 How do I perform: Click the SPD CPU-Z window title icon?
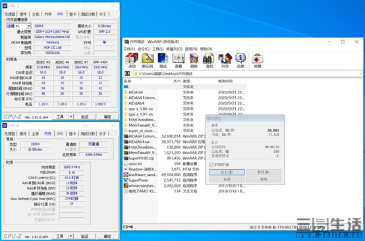point(5,6)
